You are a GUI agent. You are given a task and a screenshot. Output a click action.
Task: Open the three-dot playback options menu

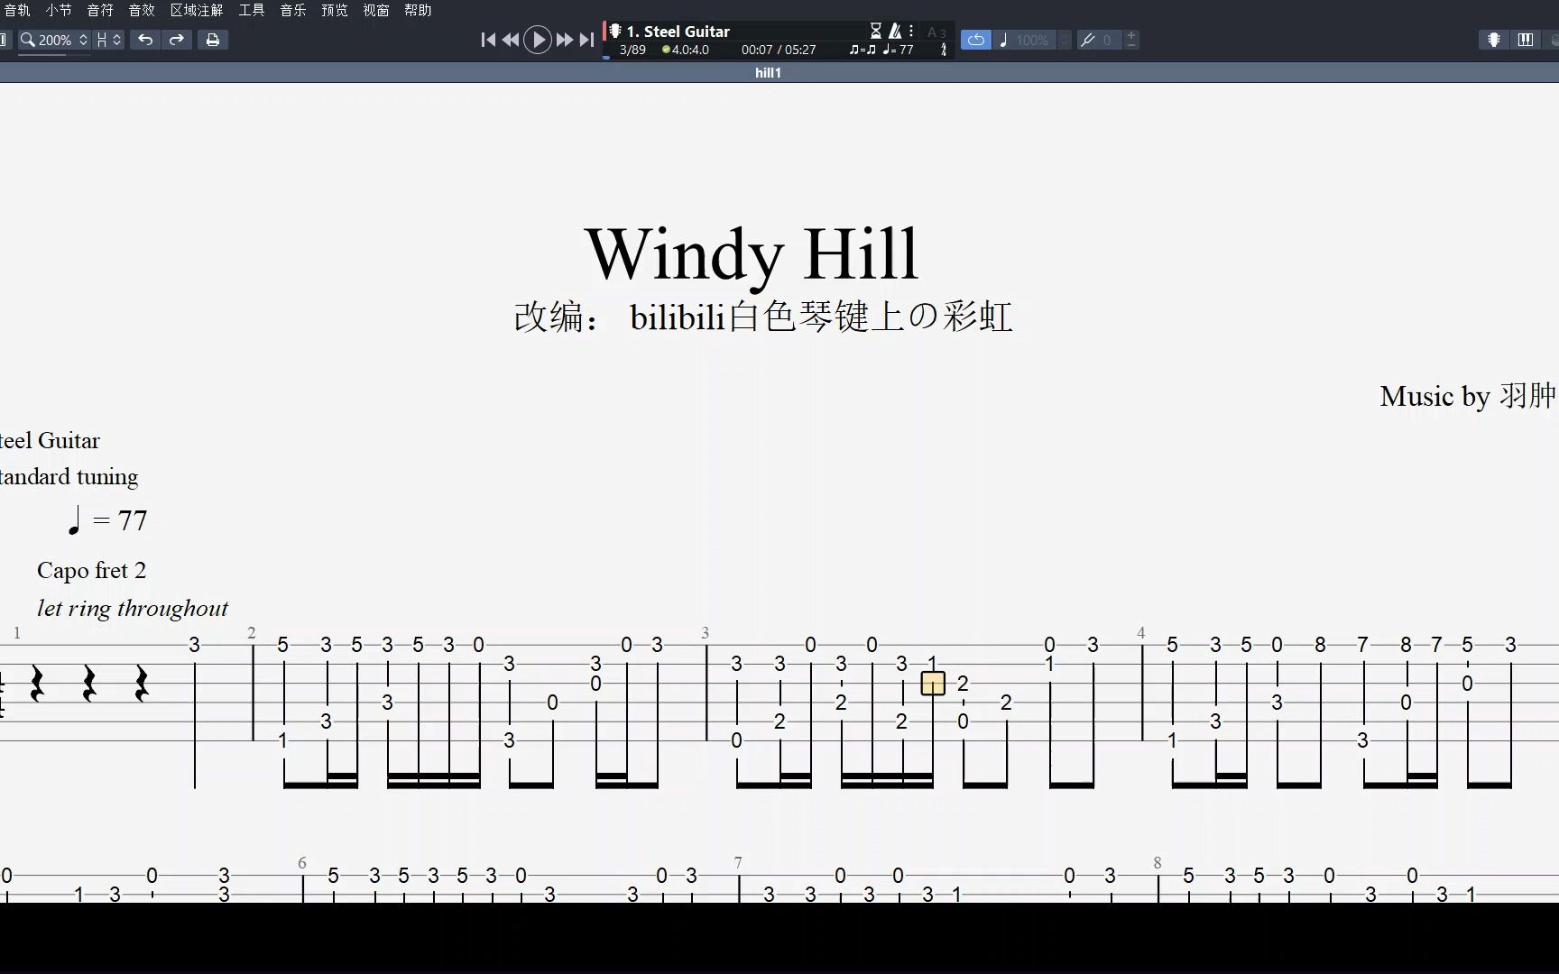click(911, 31)
